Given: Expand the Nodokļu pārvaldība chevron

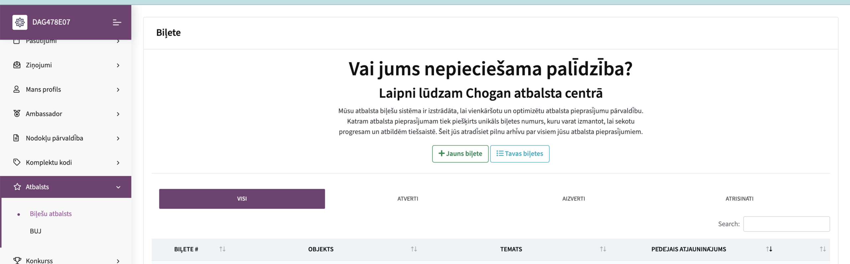Looking at the screenshot, I should pyautogui.click(x=118, y=138).
